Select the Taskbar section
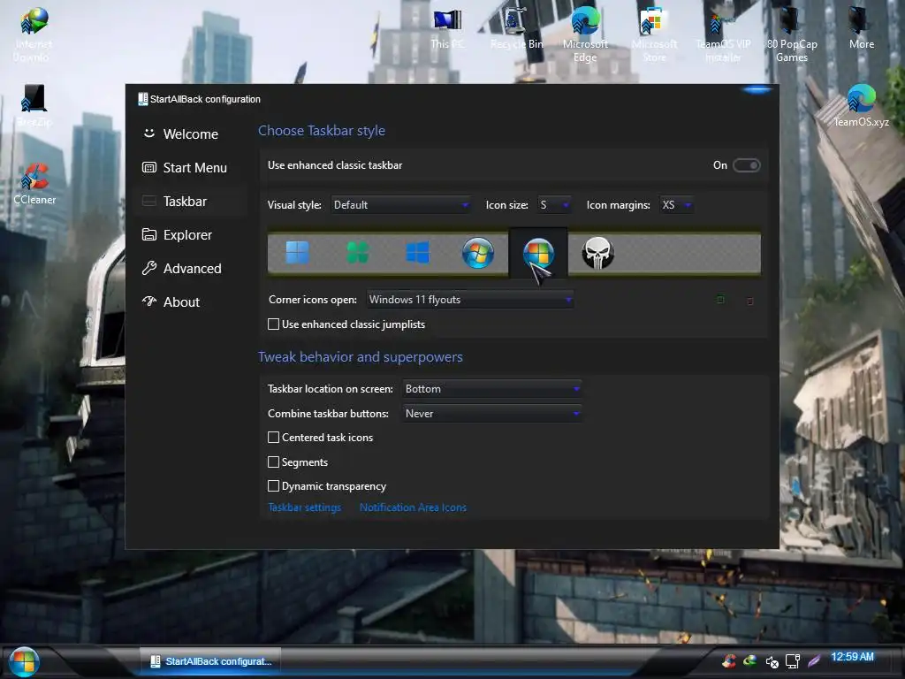The height and width of the screenshot is (679, 905). click(191, 201)
